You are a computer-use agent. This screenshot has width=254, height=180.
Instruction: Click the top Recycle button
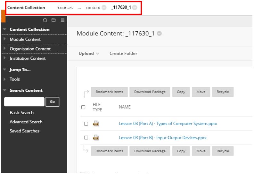pyautogui.click(x=223, y=92)
